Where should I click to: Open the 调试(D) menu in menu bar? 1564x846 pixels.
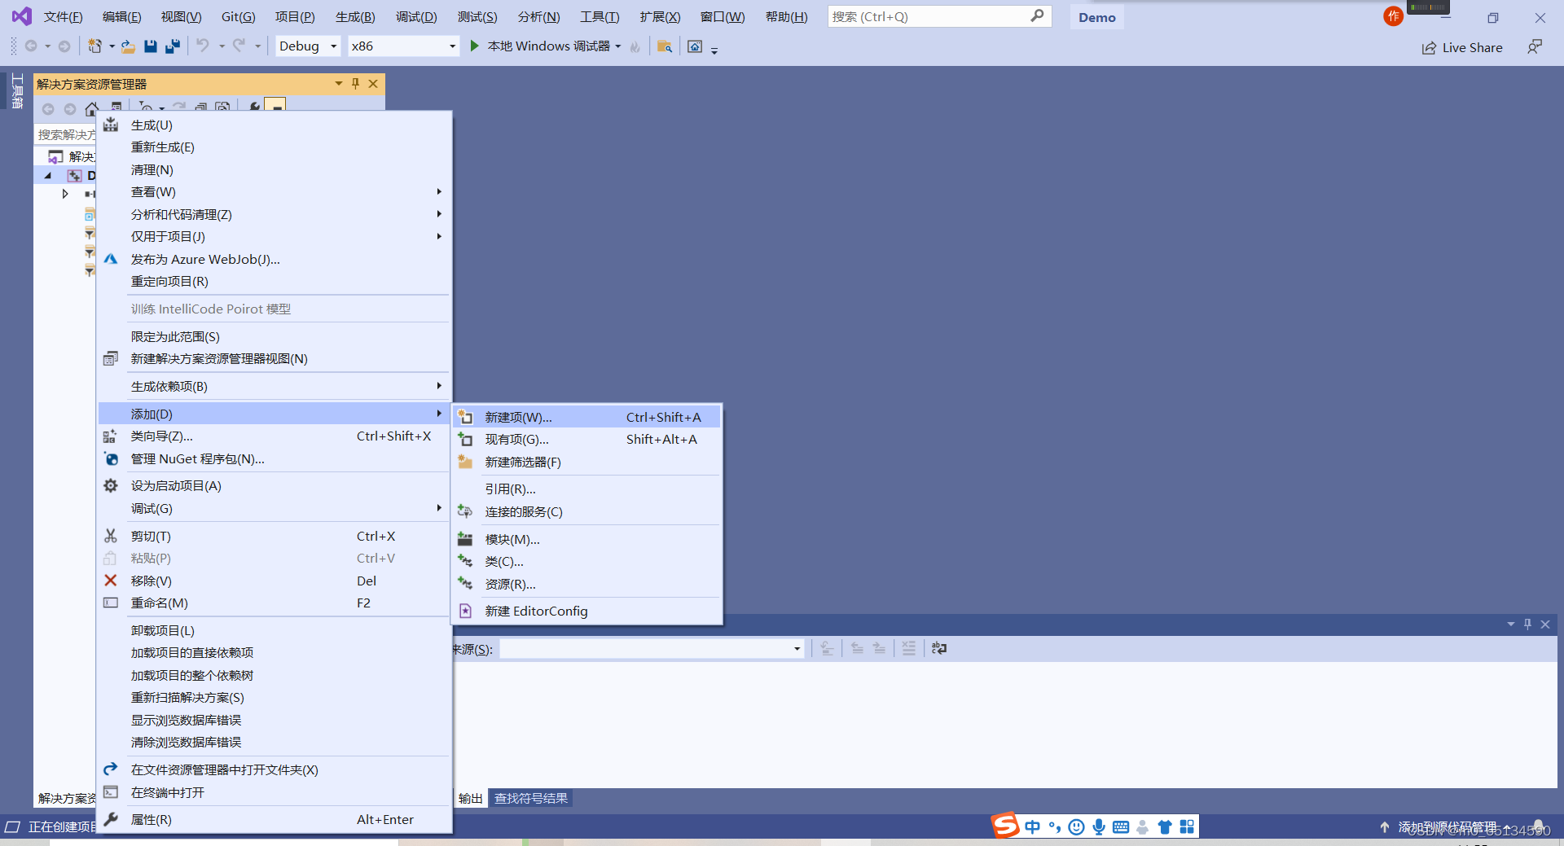click(416, 16)
